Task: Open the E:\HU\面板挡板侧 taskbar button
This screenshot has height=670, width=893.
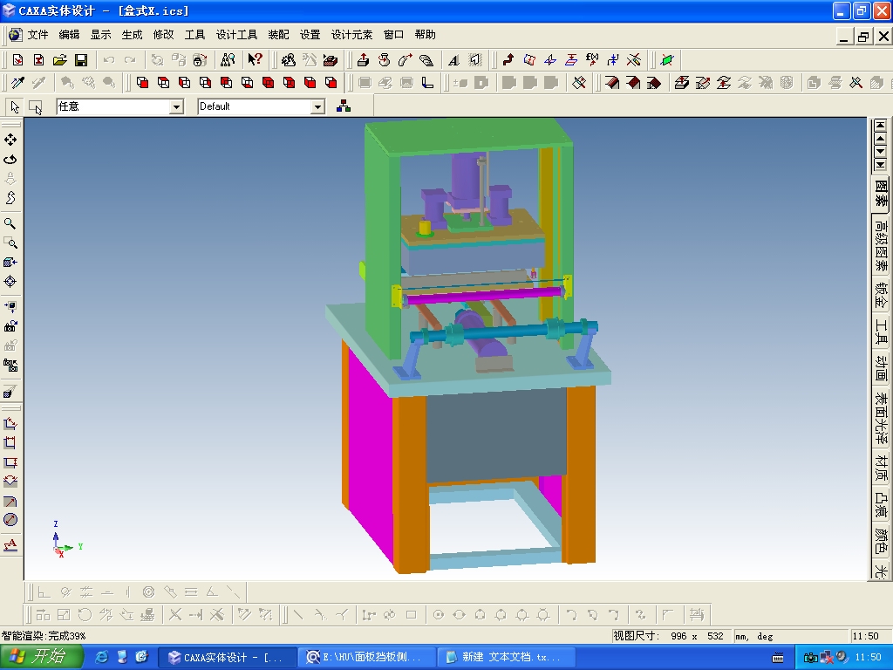Action: coord(365,658)
